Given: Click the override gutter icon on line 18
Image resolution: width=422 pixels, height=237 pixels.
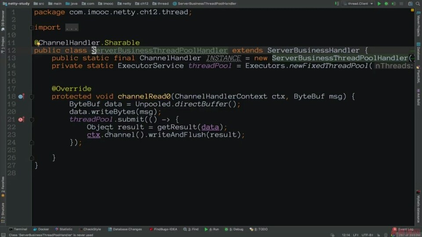Looking at the screenshot, I should pos(21,96).
